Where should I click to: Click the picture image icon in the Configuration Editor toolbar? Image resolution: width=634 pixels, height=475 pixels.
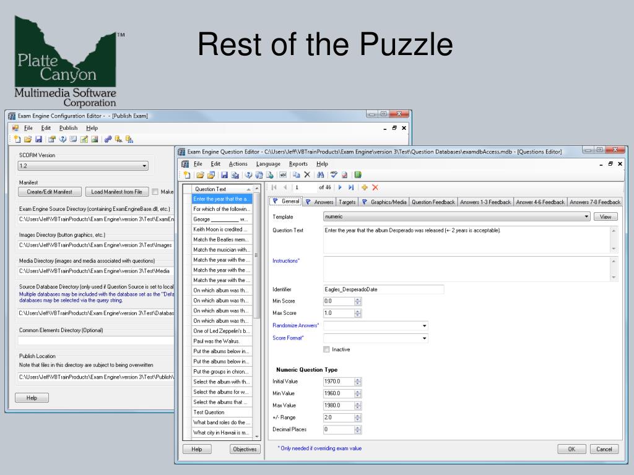click(95, 139)
